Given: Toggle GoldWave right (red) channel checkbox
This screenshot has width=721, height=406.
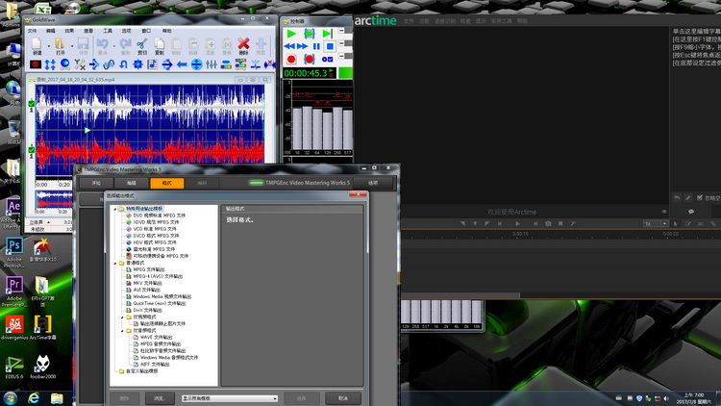Looking at the screenshot, I should pos(32,149).
